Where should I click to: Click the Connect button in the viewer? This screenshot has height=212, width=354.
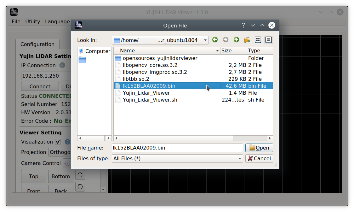40,86
